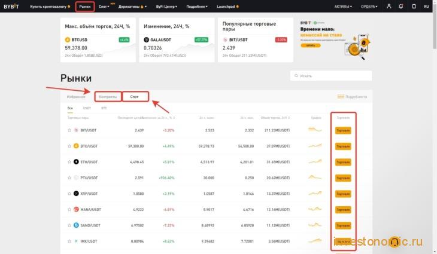Click the Bybit logo

(x=11, y=7)
